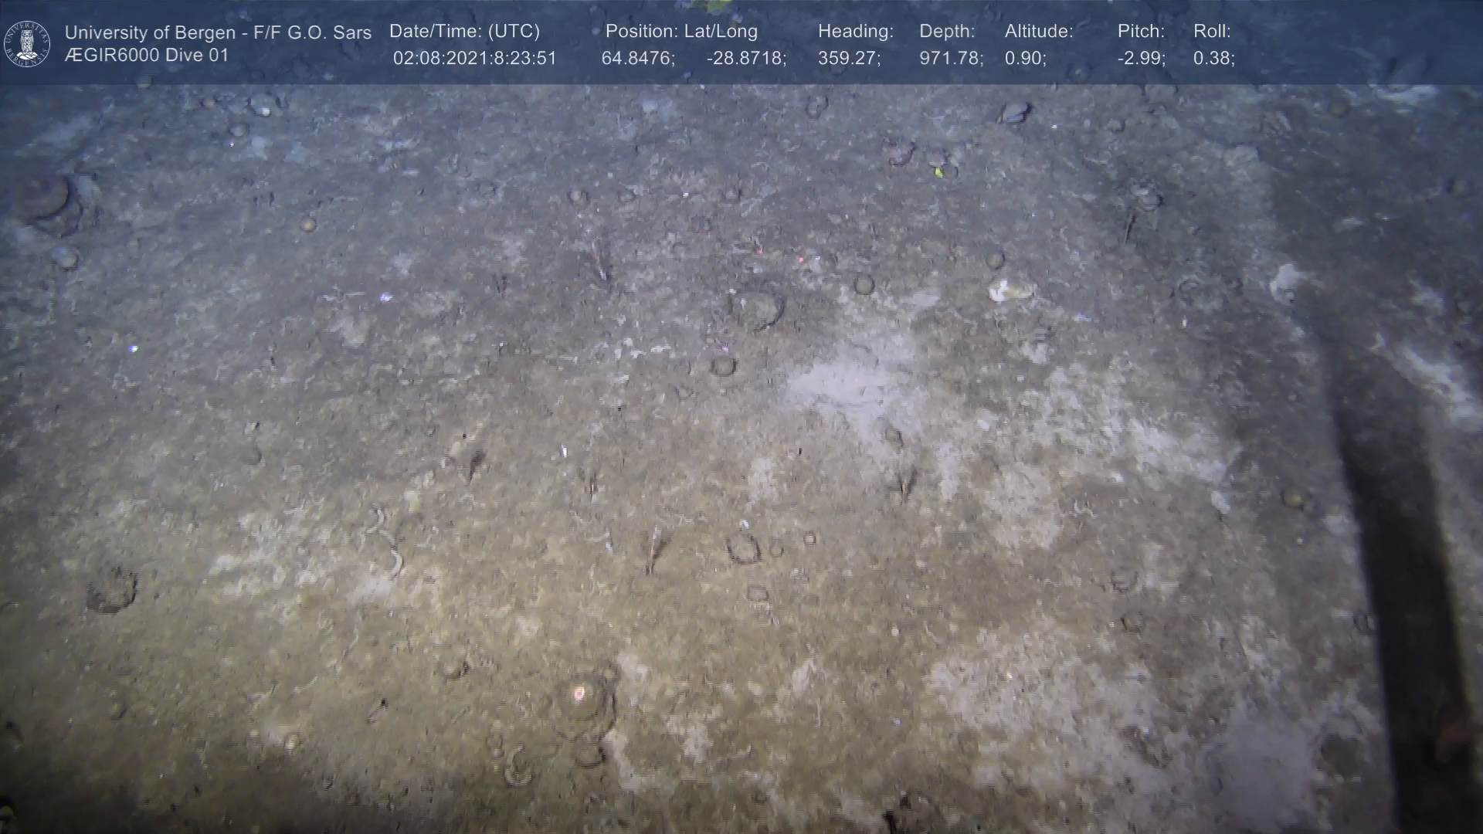Click the Roll label

pos(1212,32)
